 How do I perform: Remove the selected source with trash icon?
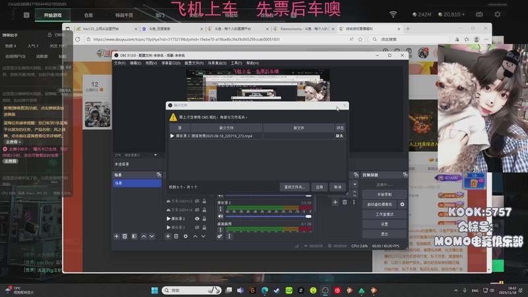tap(176, 236)
